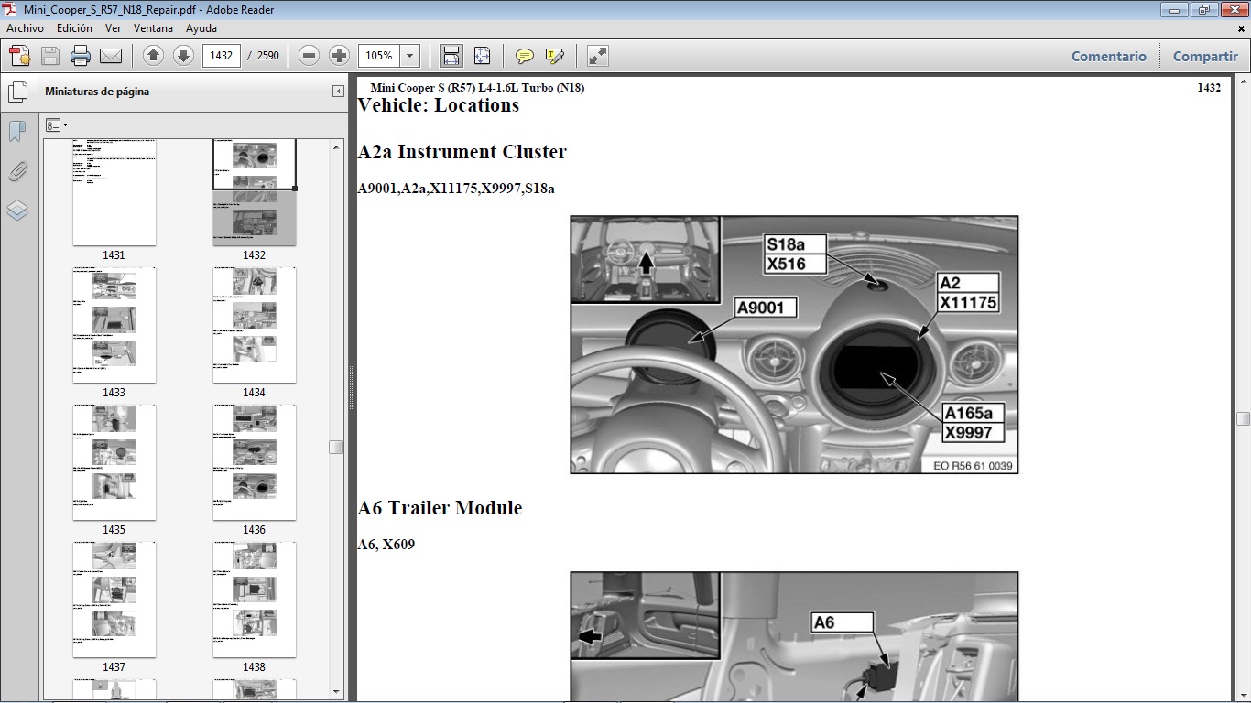Open the Archivo menu
Image resolution: width=1251 pixels, height=703 pixels.
click(x=25, y=28)
